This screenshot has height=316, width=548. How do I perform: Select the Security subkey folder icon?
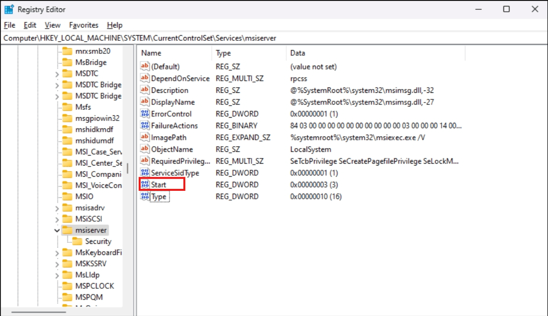pos(77,241)
